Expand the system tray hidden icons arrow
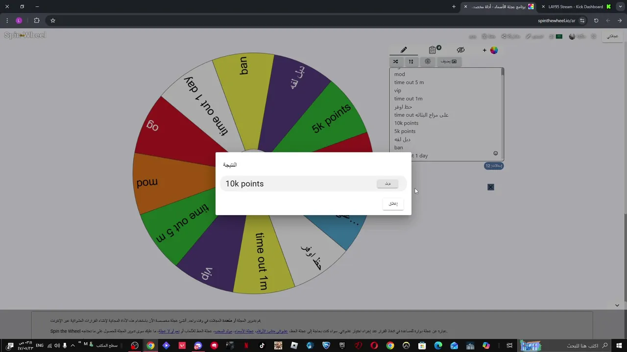The height and width of the screenshot is (352, 627). coord(73,346)
